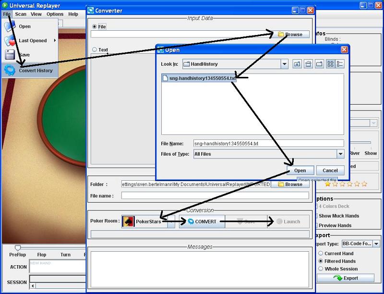The width and height of the screenshot is (384, 294).
Task: Click the ACTION text box
Action: point(58,267)
